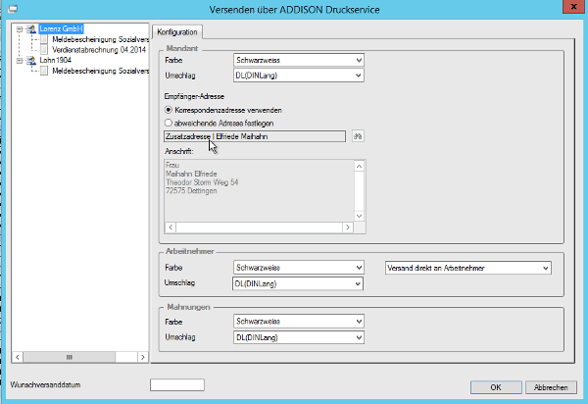Click the tree panel horizontal scrollbar thumb
Viewport: 588px width, 404px height.
click(x=70, y=357)
